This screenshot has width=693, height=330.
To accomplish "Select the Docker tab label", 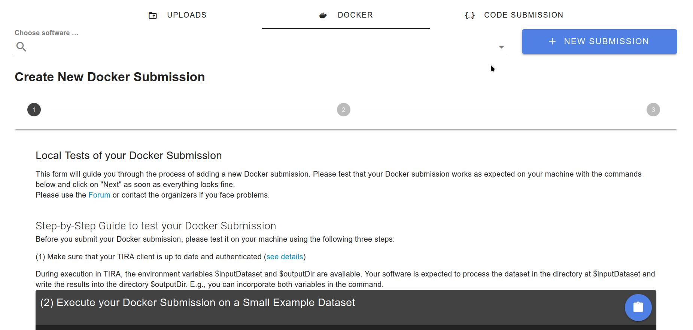I will pos(355,15).
